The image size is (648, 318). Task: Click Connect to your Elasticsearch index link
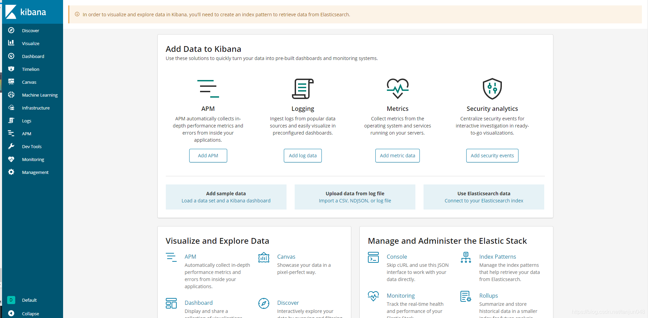tap(484, 201)
